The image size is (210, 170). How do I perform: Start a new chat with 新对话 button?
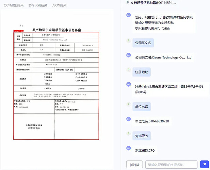pyautogui.click(x=134, y=165)
